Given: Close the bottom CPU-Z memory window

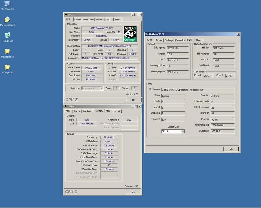Looking at the screenshot, I should [x=140, y=106].
